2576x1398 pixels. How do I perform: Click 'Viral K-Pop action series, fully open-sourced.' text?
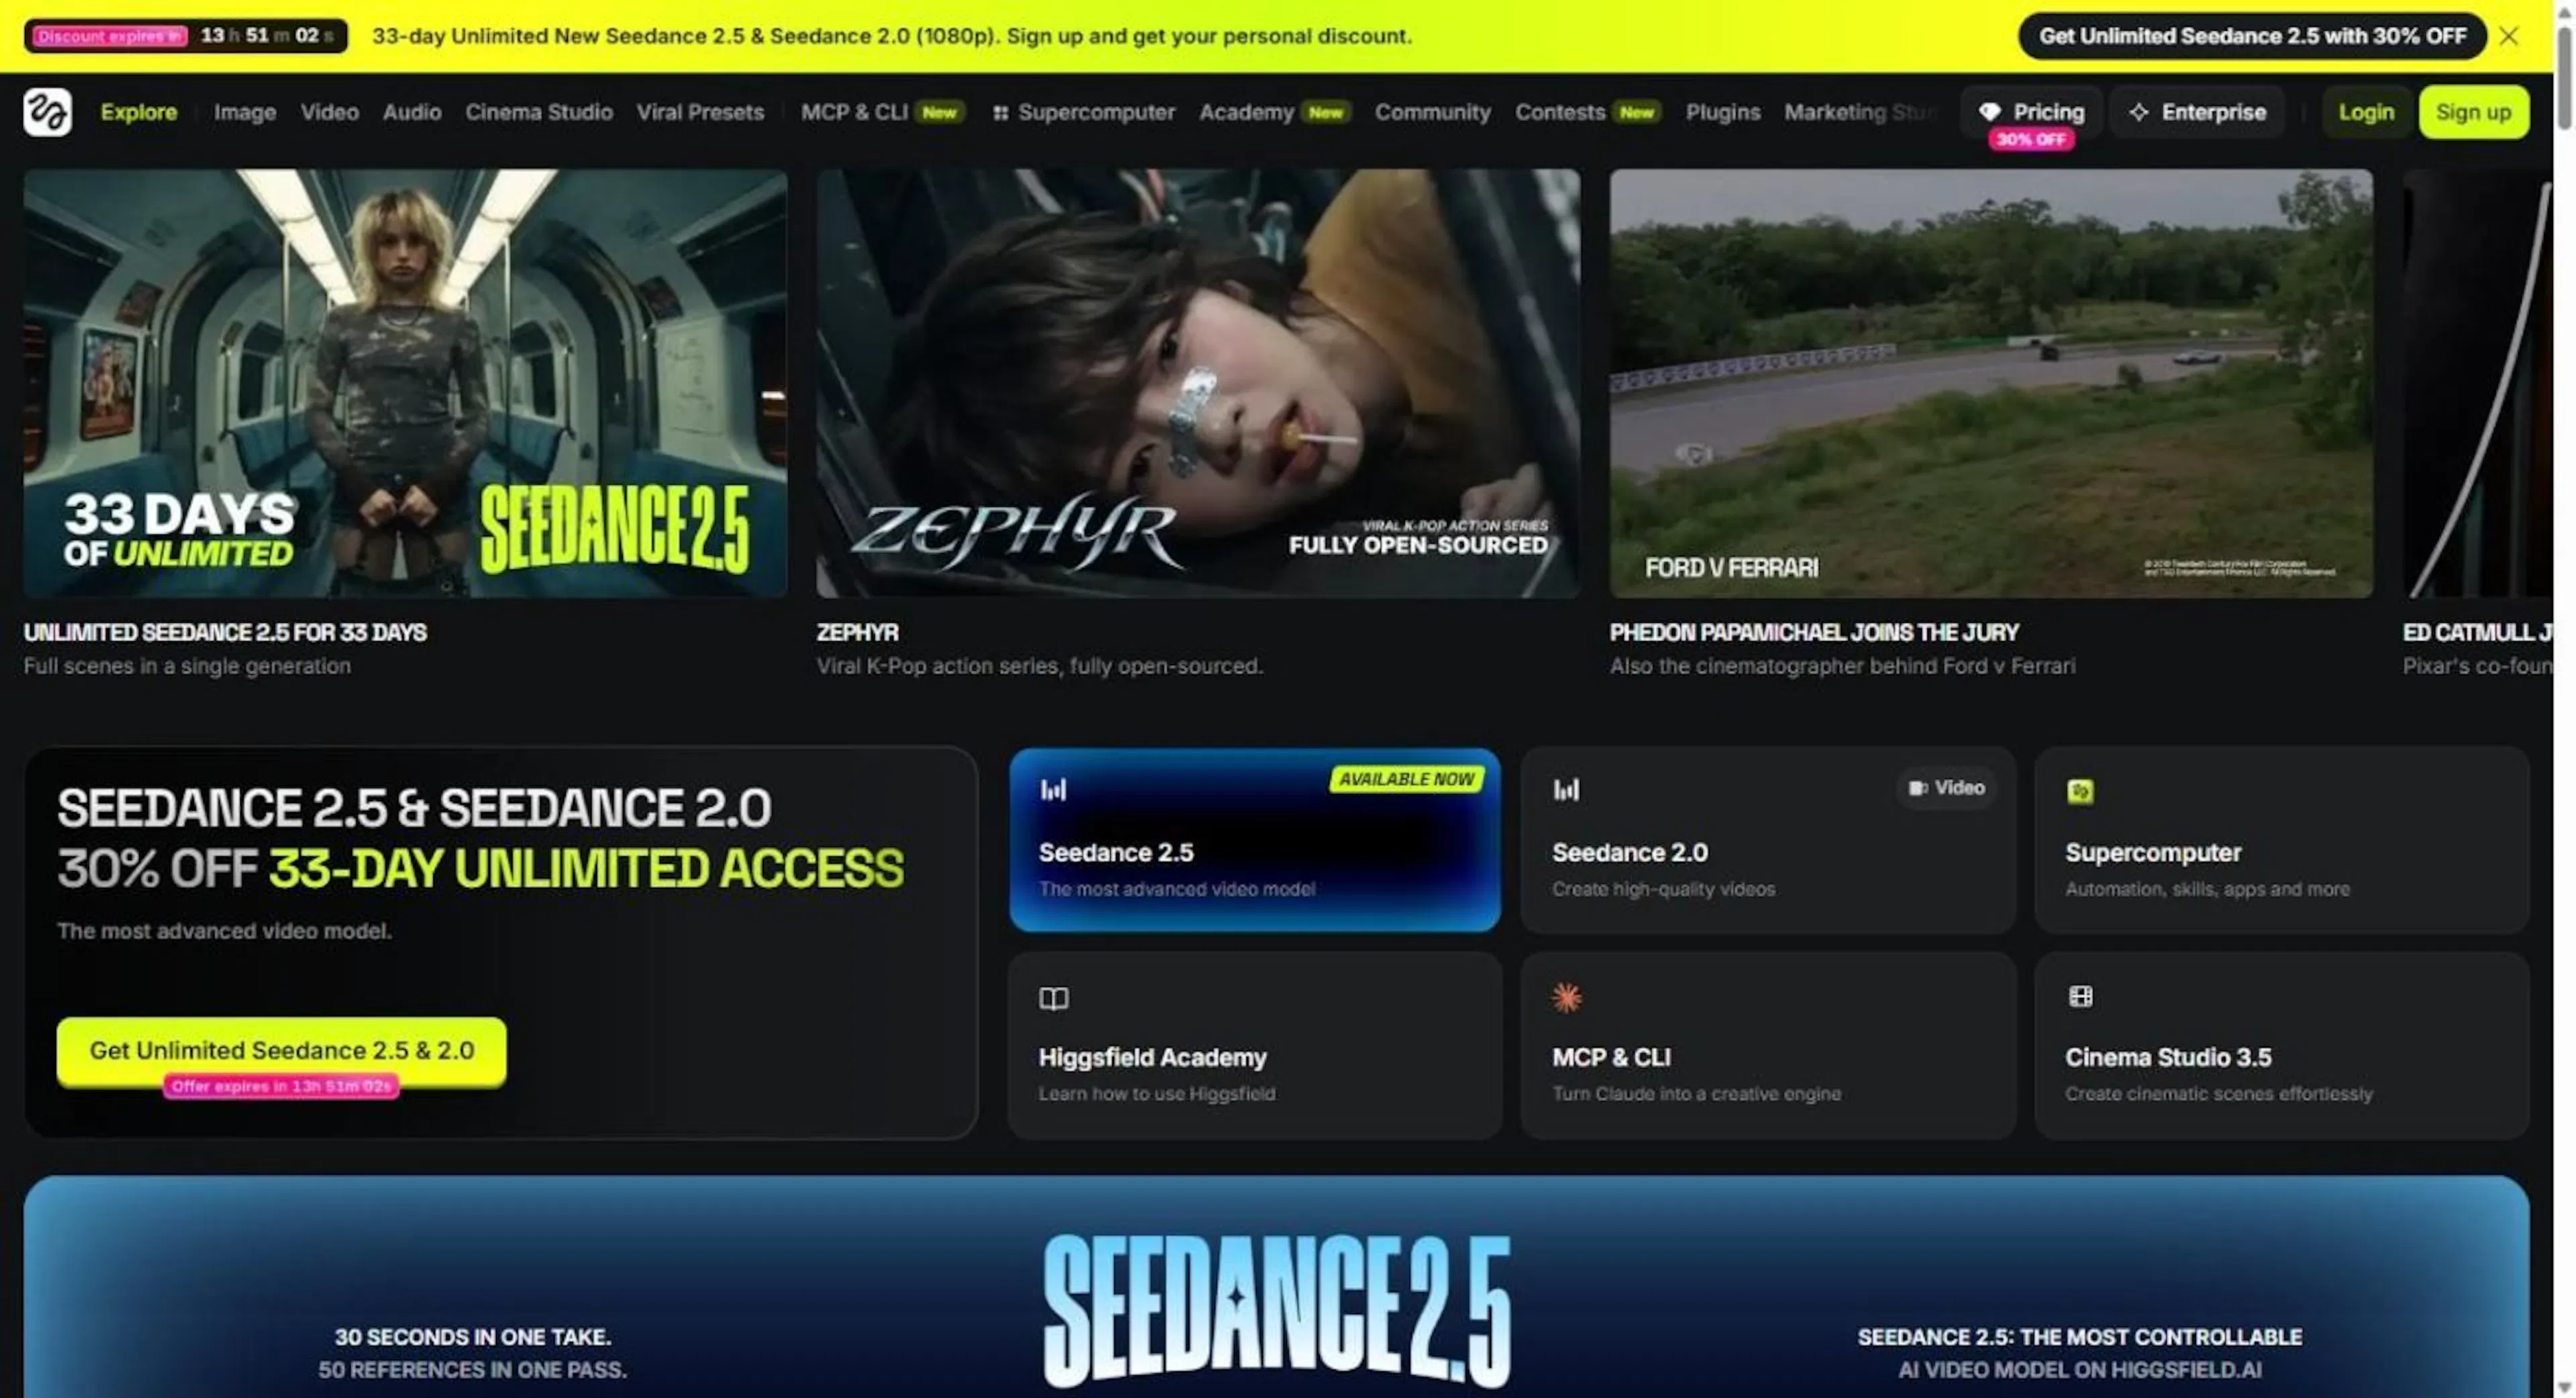coord(1040,666)
